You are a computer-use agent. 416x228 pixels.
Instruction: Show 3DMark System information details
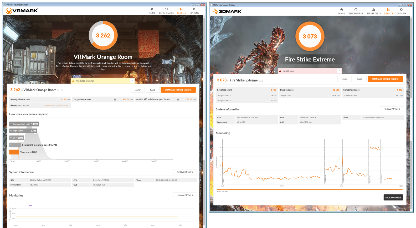click(x=392, y=109)
